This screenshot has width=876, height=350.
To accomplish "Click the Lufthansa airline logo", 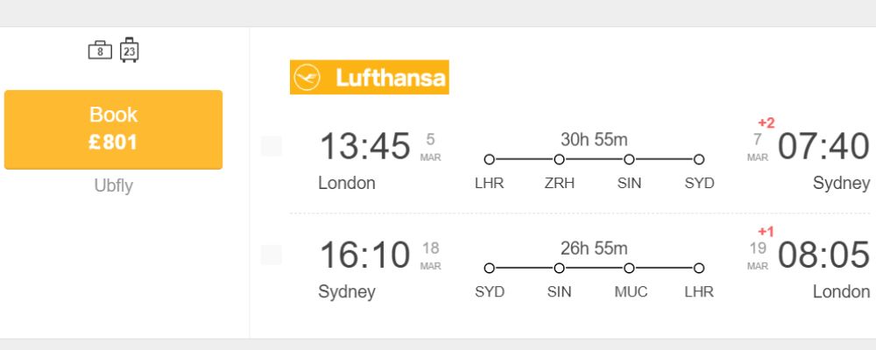I will 370,77.
